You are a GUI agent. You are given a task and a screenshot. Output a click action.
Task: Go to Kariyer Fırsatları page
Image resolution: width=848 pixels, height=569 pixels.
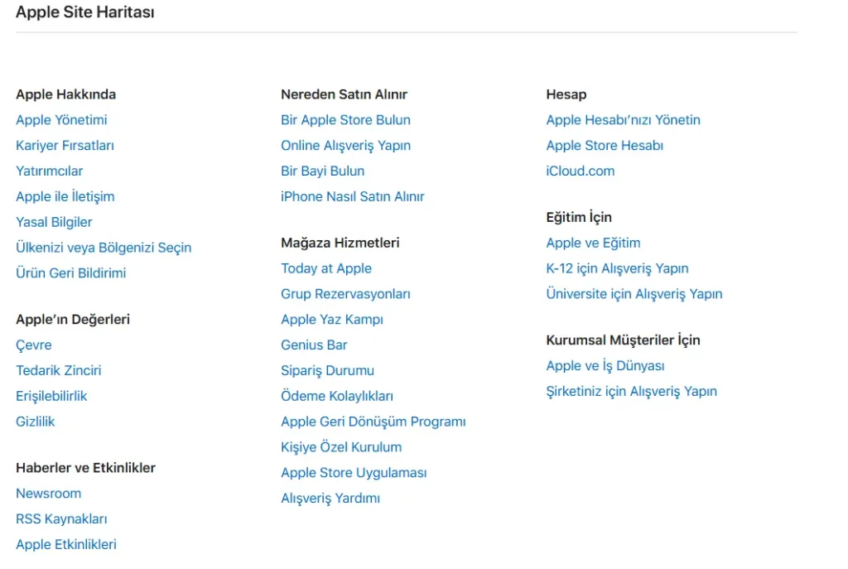pyautogui.click(x=65, y=146)
